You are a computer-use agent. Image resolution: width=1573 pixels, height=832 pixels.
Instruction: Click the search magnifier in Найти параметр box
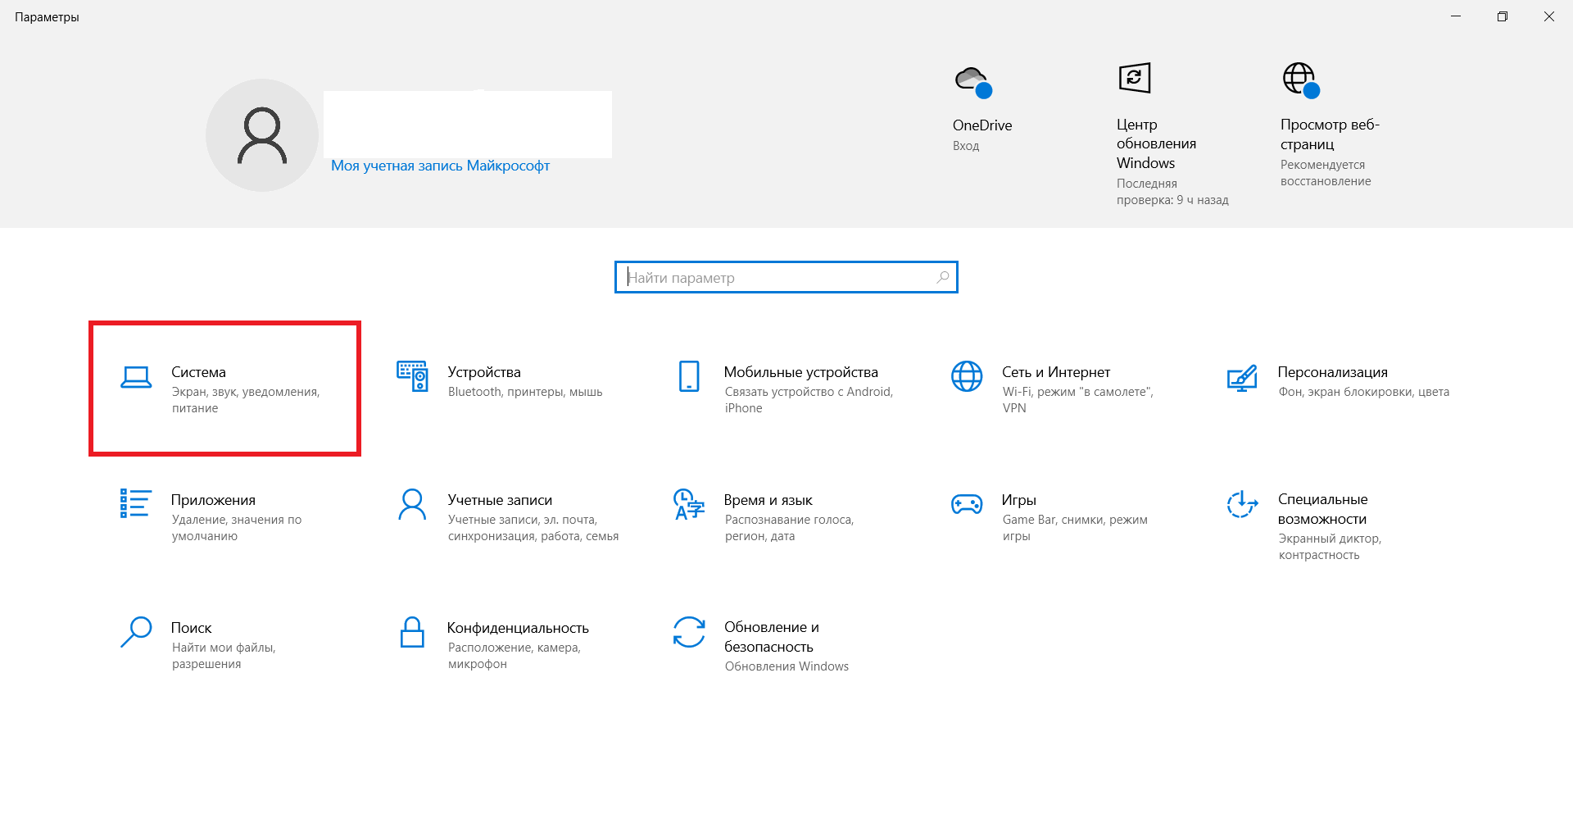click(943, 277)
